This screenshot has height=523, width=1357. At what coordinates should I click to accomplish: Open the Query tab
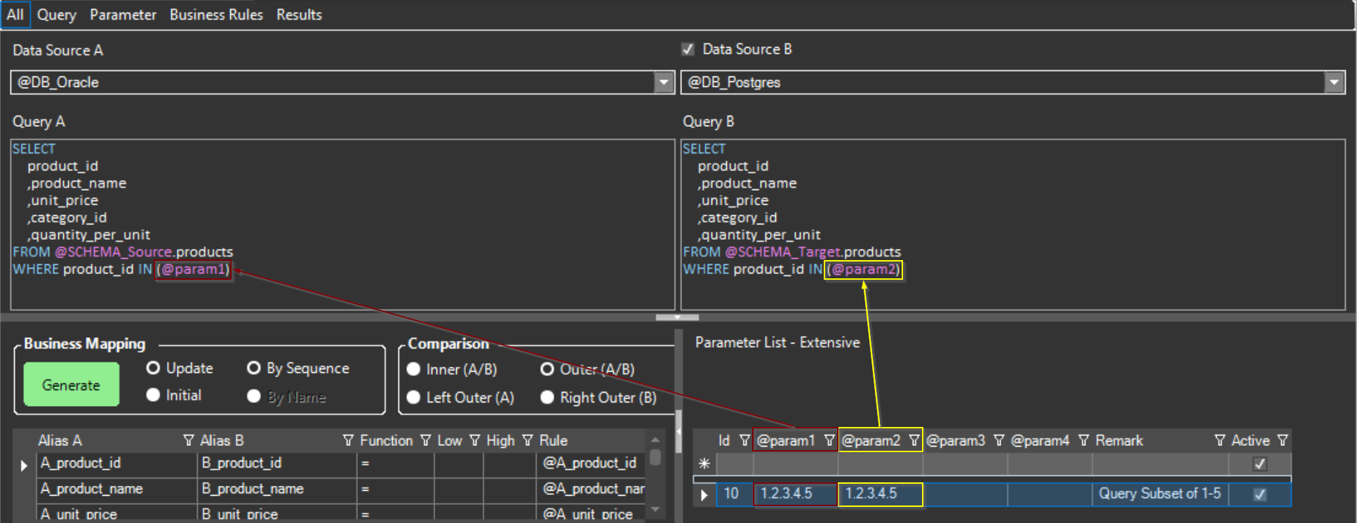click(56, 15)
